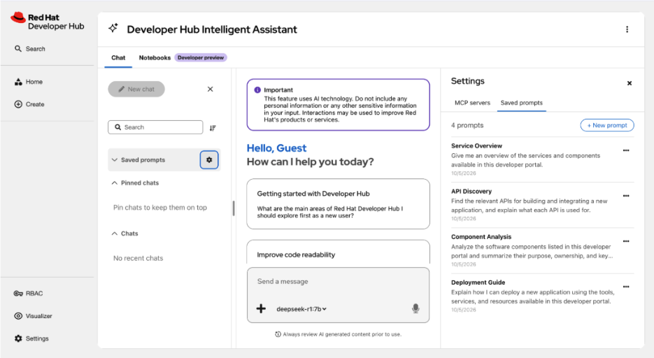This screenshot has width=654, height=358.
Task: Go to Home in the sidebar
Action: tap(29, 82)
